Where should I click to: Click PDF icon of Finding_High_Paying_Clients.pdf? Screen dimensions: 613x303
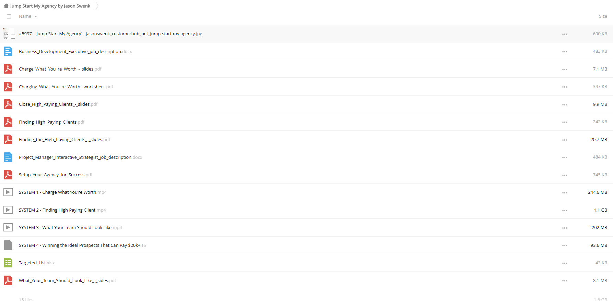click(8, 122)
